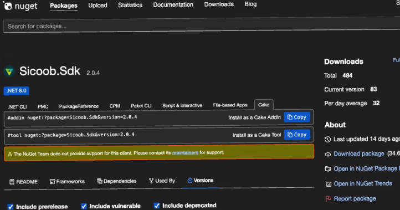This screenshot has height=210, width=400.
Task: Toggle Include vulnerable checkbox
Action: pos(84,206)
